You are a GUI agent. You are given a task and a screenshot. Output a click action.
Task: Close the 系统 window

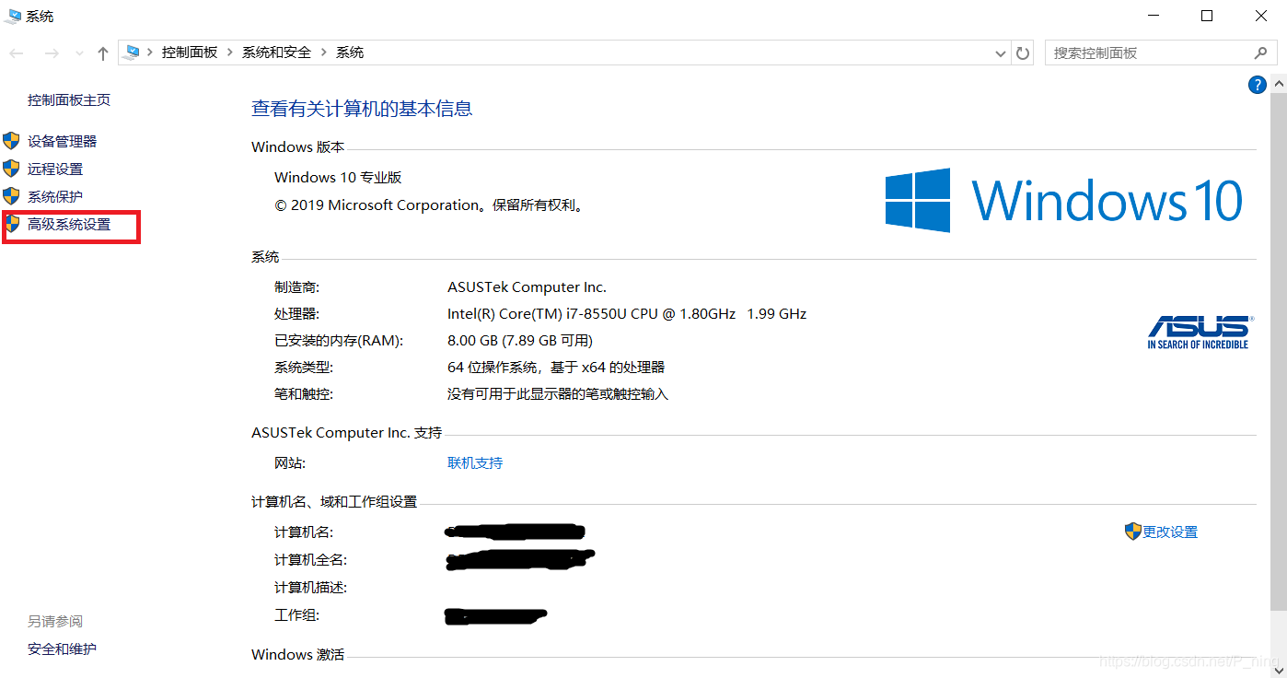[1260, 16]
